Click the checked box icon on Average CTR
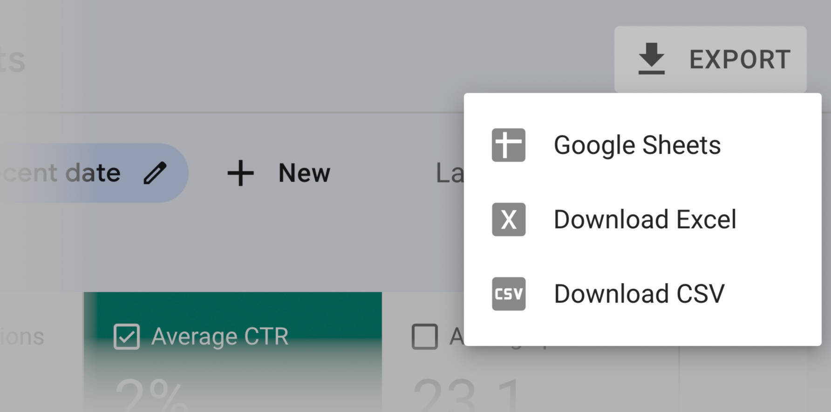831x412 pixels. 128,336
